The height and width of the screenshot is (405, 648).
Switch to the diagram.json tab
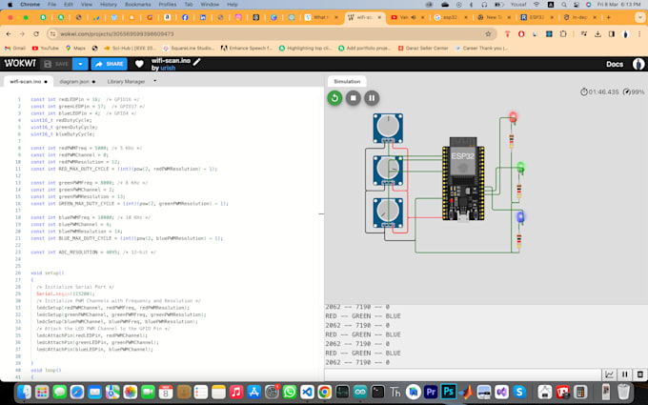[74, 82]
